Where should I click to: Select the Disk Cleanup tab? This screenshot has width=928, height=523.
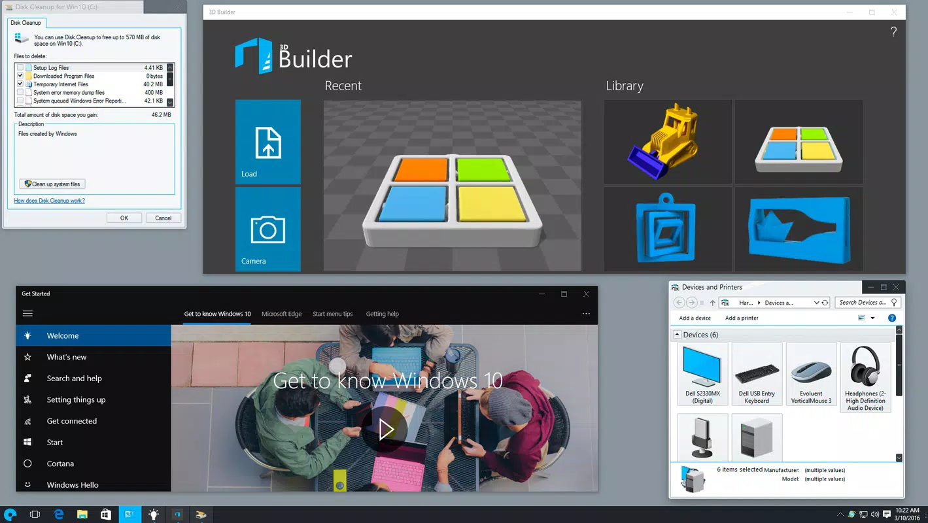tap(26, 23)
